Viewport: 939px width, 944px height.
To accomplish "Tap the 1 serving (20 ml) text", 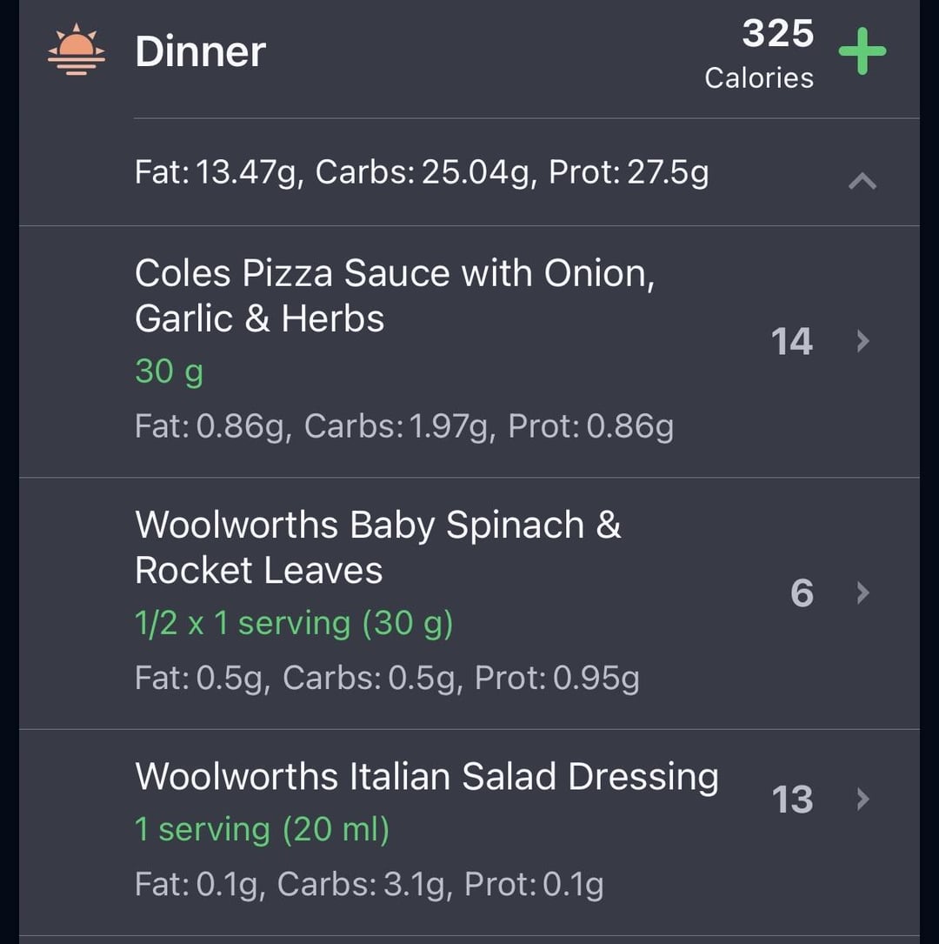I will (263, 830).
